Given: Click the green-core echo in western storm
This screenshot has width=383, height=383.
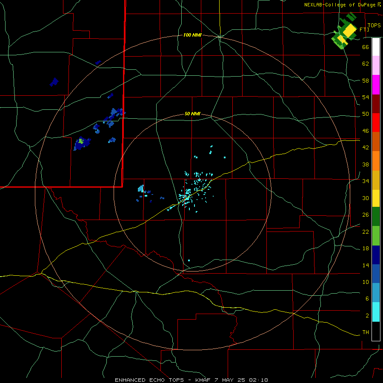Looking at the screenshot, I should [81, 141].
